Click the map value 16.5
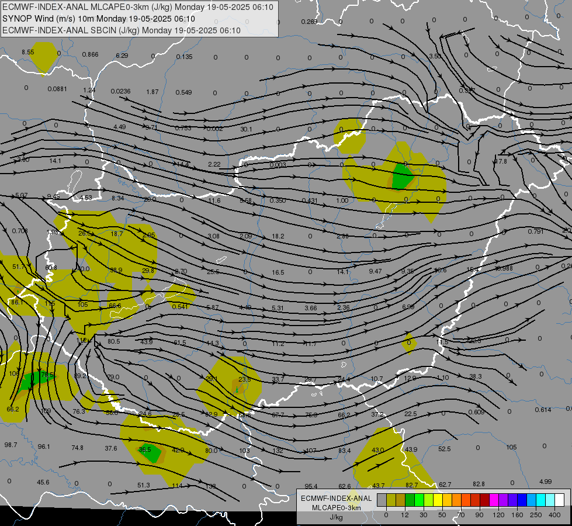This screenshot has width=572, height=526. (278, 272)
